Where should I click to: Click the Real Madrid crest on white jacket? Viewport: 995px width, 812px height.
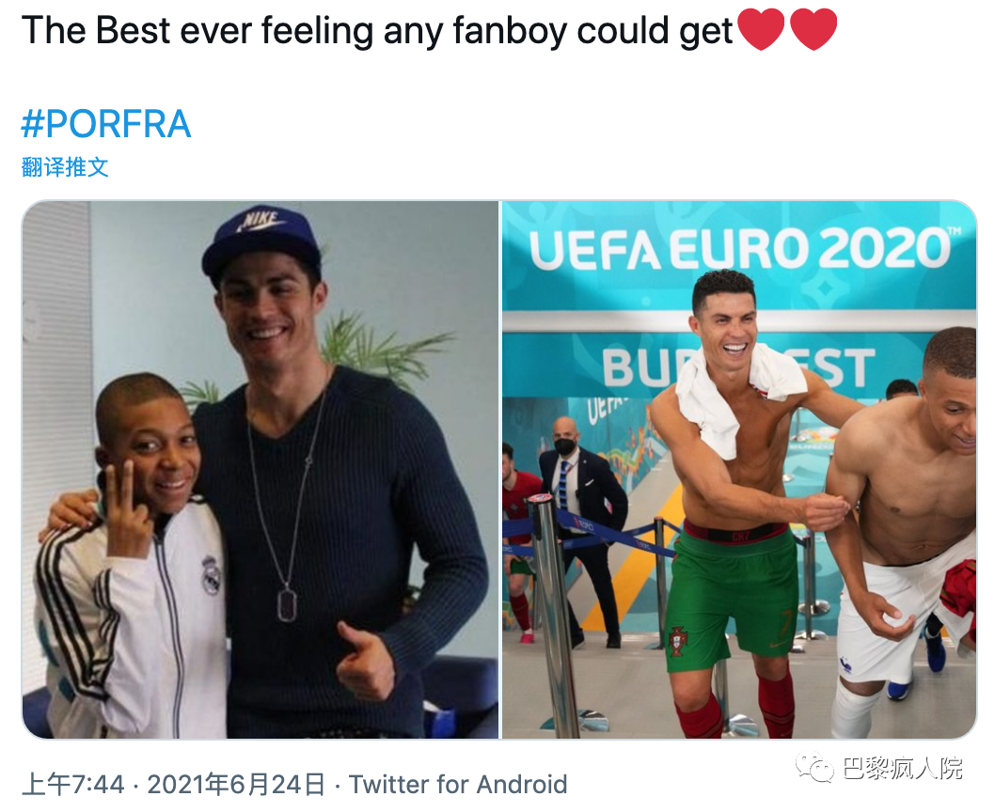click(211, 574)
